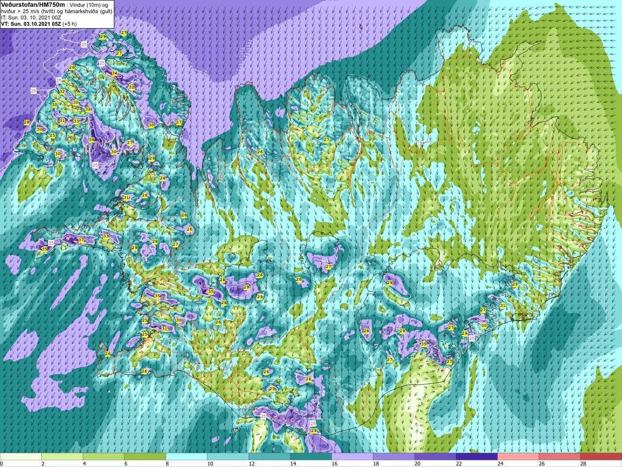
Task: Select the 12–14 m/s teal legend swatch
Action: point(270,457)
